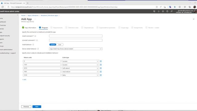Open the more options ellipsis beside Add App

click(35, 19)
